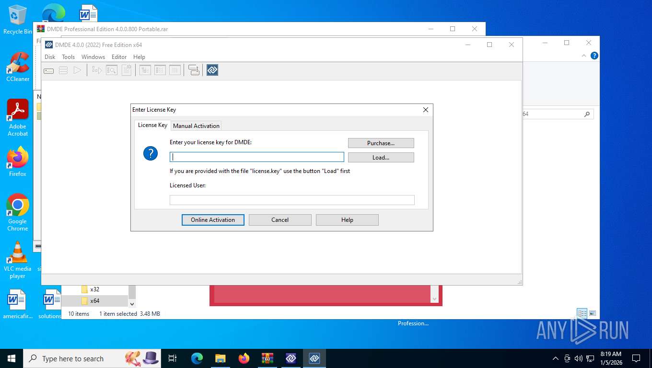The image size is (652, 368).
Task: Click the Licensed User text field
Action: [x=292, y=200]
